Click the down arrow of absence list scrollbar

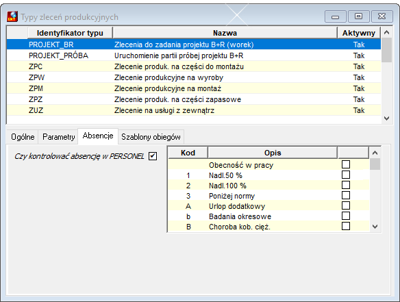click(375, 227)
